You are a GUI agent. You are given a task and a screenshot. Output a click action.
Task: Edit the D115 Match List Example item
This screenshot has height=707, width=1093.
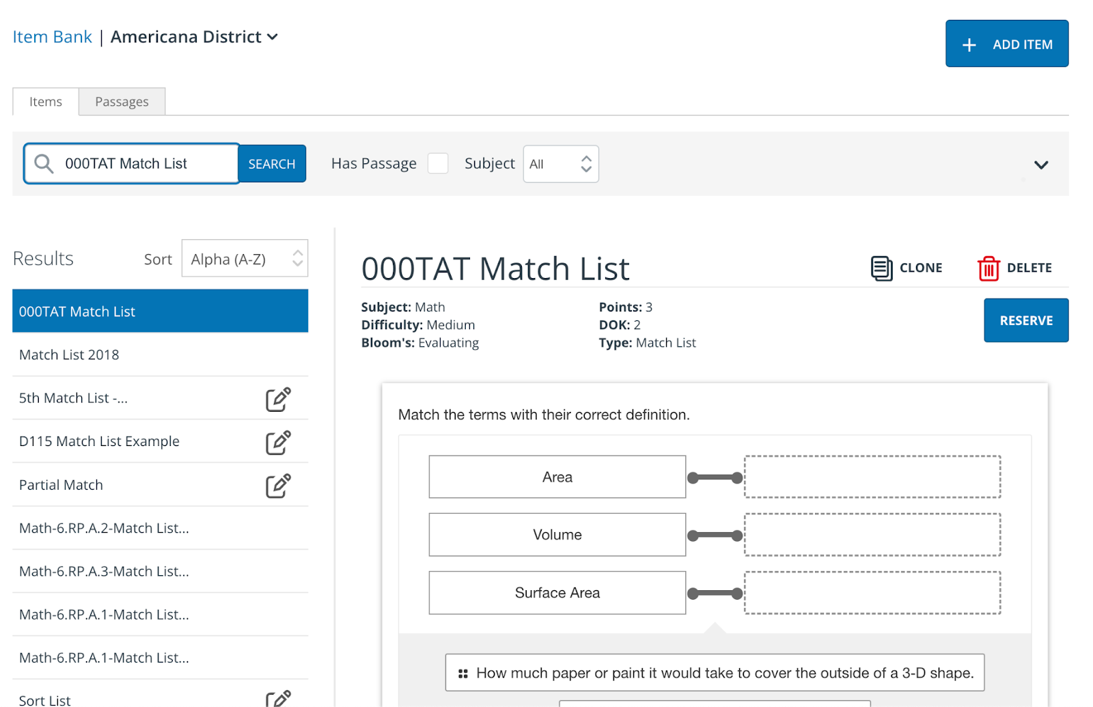[278, 442]
